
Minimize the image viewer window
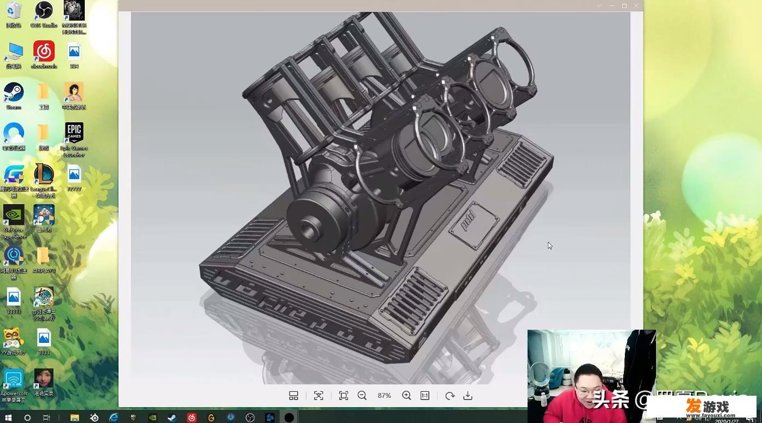(x=612, y=5)
